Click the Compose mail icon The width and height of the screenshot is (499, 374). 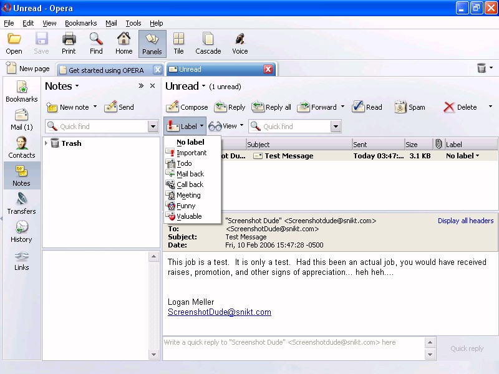click(173, 107)
